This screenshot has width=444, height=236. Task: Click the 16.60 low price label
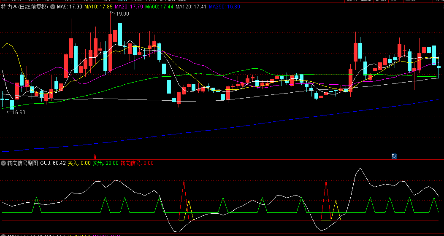click(x=19, y=113)
